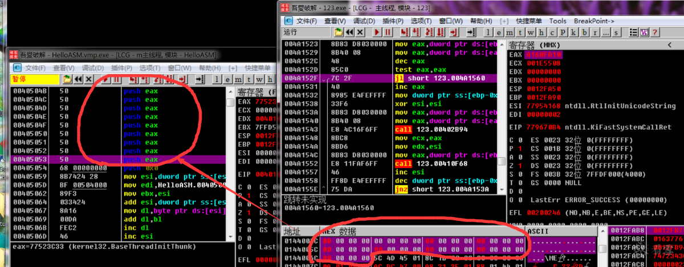Click Restart rewind icon in HelloASM toolbar
Viewport: 684px width, 267px height.
78,79
